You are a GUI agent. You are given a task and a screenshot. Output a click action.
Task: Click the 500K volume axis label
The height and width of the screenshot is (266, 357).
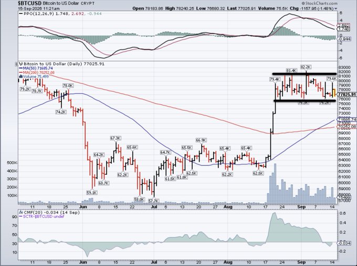tap(12, 163)
